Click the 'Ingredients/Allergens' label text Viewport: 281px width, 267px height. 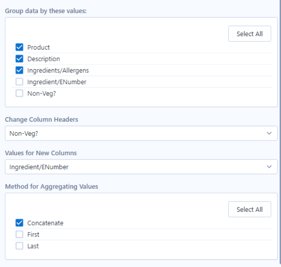click(58, 70)
